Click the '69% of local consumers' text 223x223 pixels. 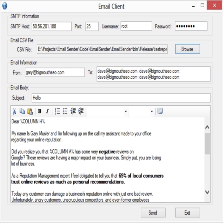pyautogui.click(x=141, y=176)
